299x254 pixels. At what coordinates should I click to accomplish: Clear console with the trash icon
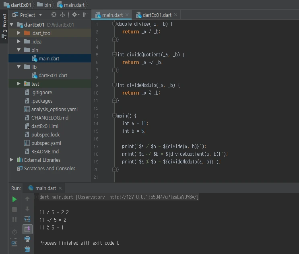(x=27, y=249)
